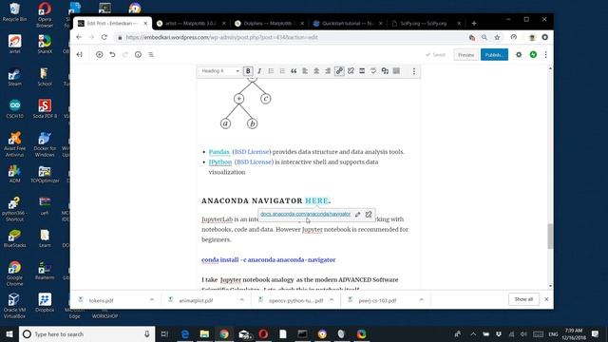Viewport: 608px width, 342px height.
Task: Apply blockquote formatting
Action: coord(294,71)
